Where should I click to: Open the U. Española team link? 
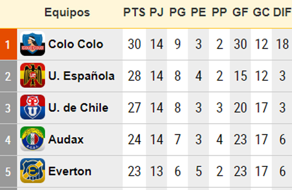click(81, 76)
